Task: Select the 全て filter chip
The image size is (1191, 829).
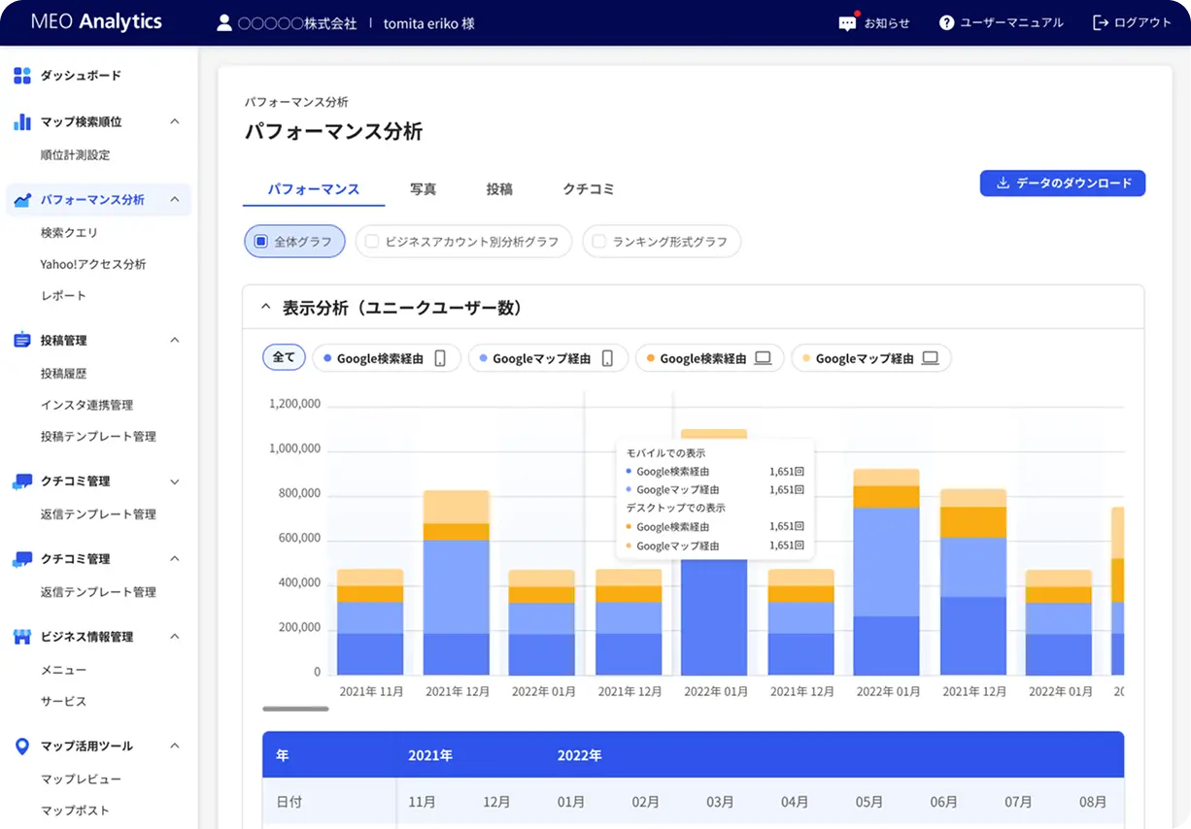Action: click(x=284, y=357)
